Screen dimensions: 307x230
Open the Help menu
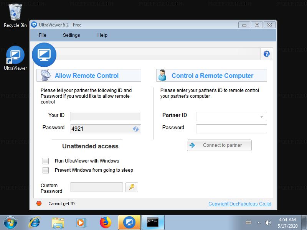click(x=102, y=35)
